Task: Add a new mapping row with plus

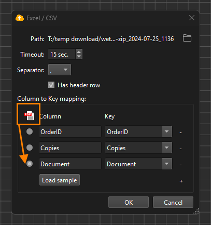Action: point(181,181)
